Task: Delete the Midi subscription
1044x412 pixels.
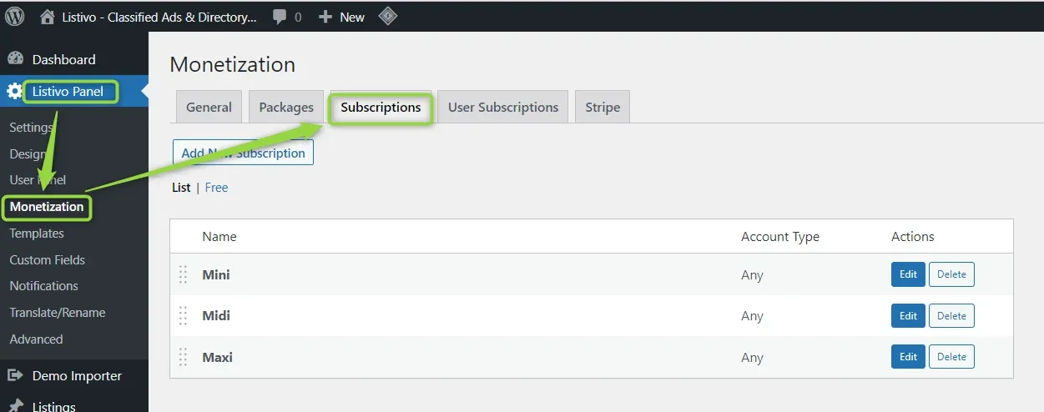Action: [x=951, y=315]
